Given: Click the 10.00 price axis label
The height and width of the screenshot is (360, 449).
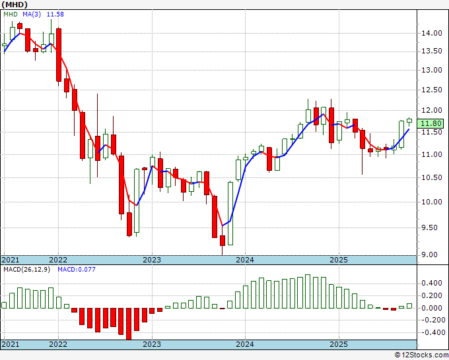Looking at the screenshot, I should point(432,202).
